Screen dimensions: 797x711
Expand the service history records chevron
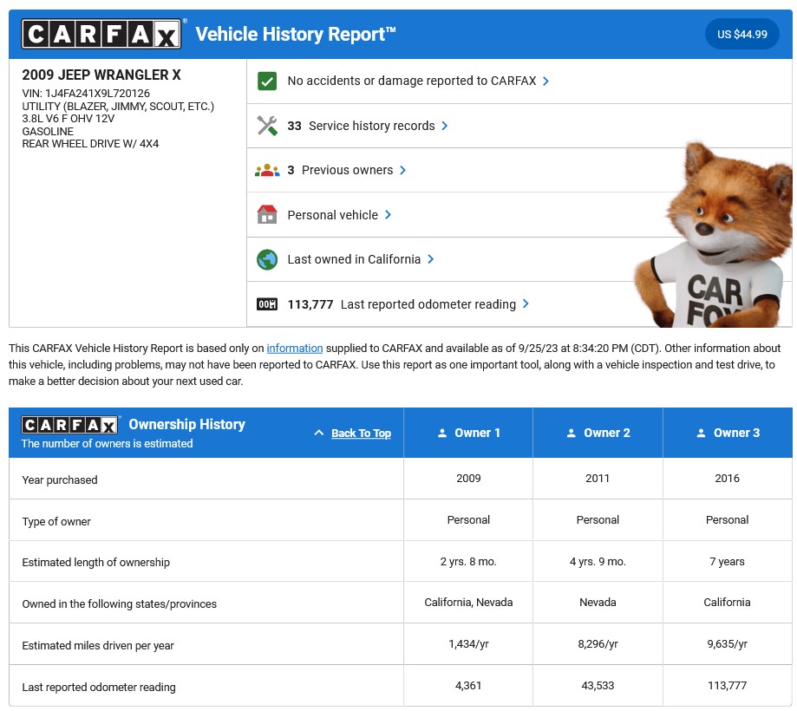pos(444,126)
